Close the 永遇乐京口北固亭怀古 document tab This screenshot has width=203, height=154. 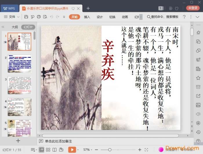(x=78, y=8)
